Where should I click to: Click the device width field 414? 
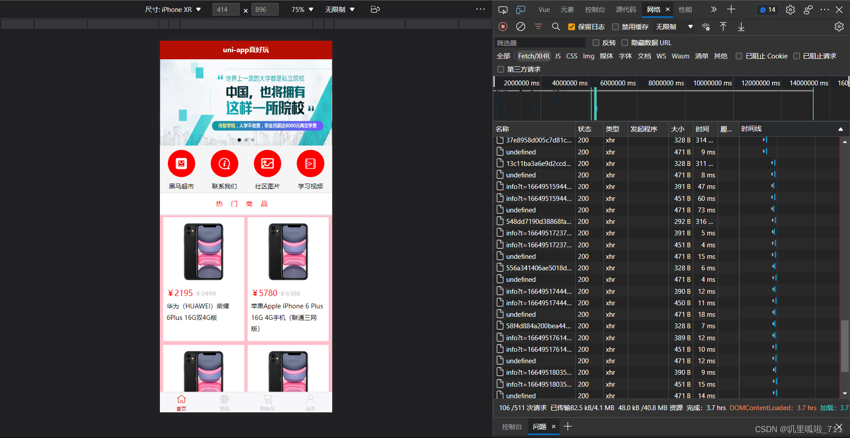(x=226, y=9)
